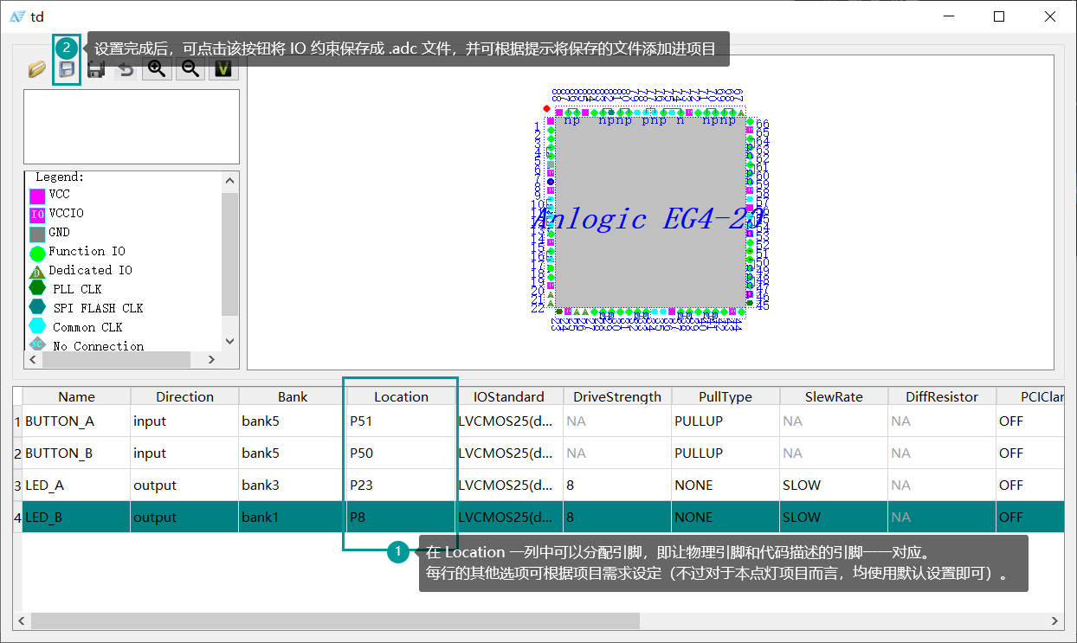Click the green V verify icon
Viewport: 1077px width, 643px height.
[x=223, y=68]
